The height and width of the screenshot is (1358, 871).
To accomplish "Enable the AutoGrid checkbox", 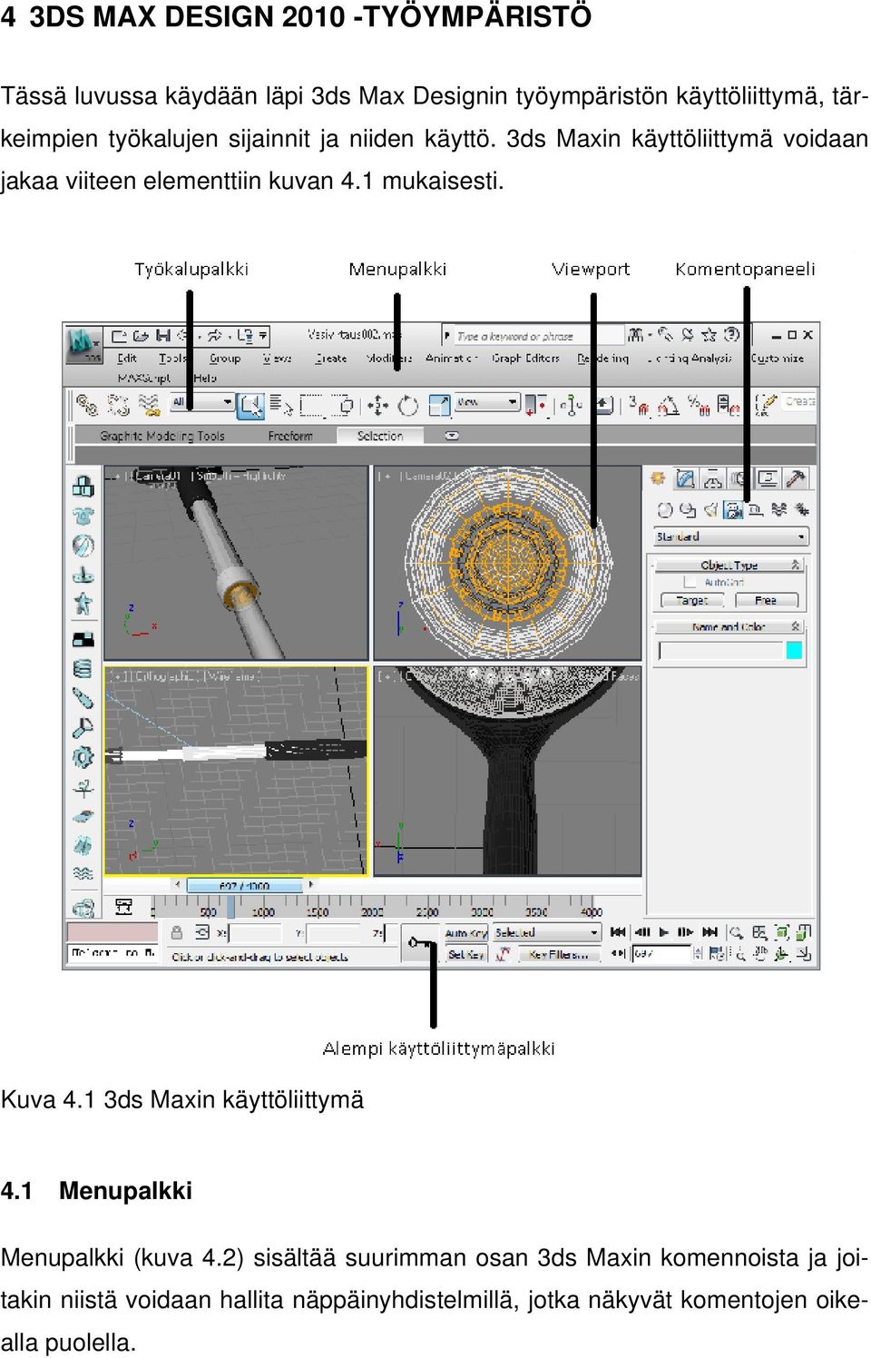I will (x=690, y=582).
